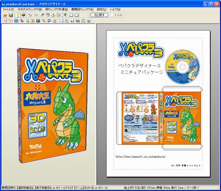This screenshot has height=191, width=221.
Task: Click the ペパクラデザイナー3 logo on the sheet
Action: point(141,50)
